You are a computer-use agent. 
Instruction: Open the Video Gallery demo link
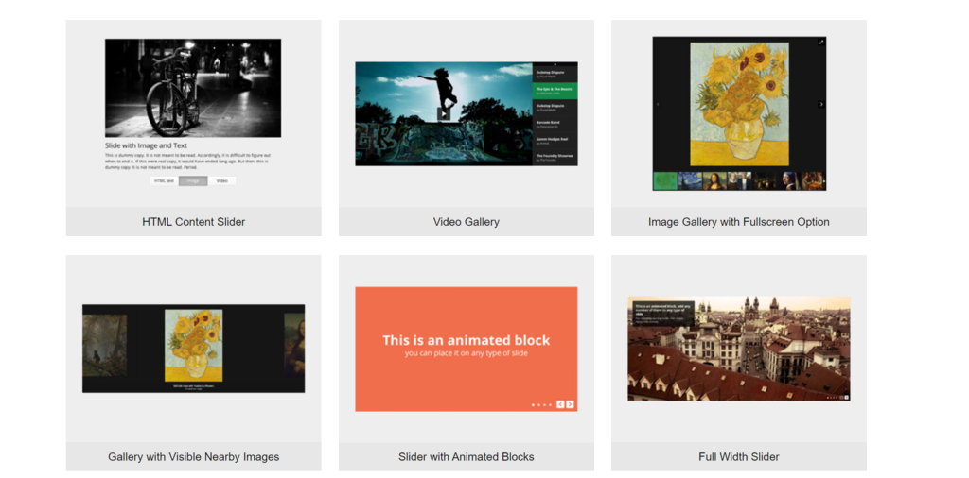[466, 222]
